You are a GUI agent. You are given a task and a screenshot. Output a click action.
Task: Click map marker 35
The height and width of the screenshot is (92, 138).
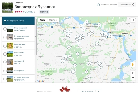point(83,30)
